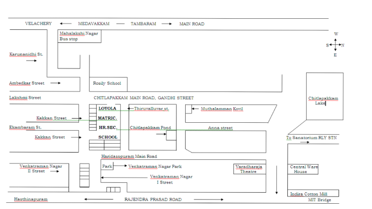This screenshot has width=372, height=209.
Task: Select the Rosily School box
Action: (x=108, y=84)
